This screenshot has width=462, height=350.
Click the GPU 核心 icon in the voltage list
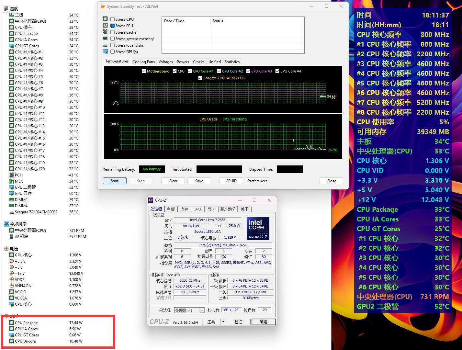coord(12,304)
